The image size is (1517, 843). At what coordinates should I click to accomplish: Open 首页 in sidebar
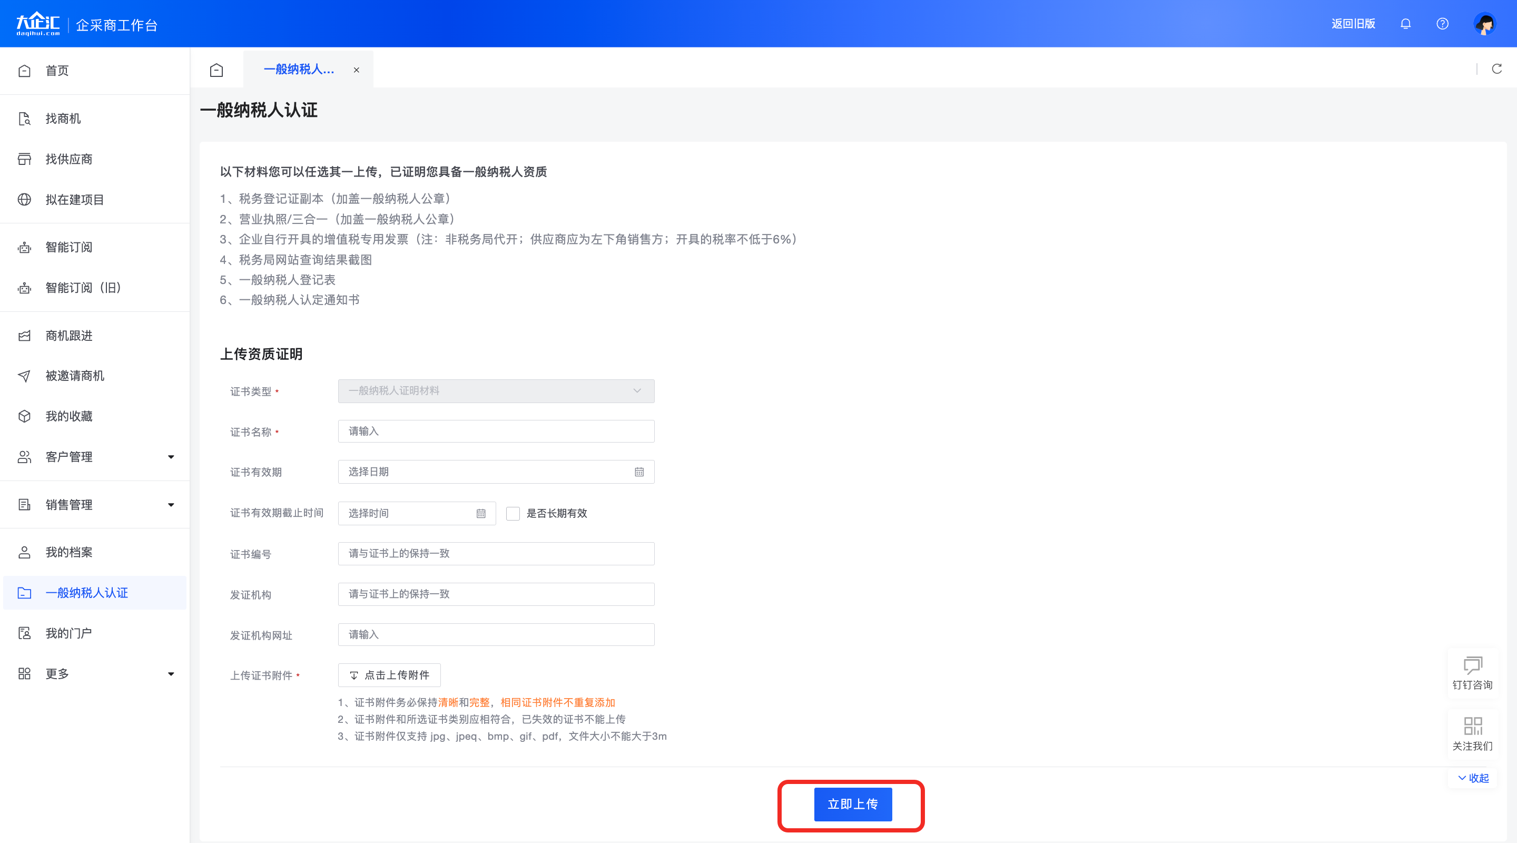(95, 71)
